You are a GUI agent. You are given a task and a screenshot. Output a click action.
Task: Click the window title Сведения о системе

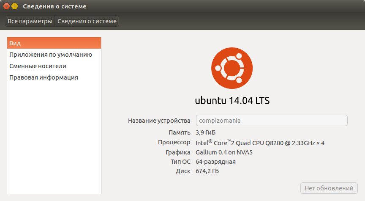[54, 6]
